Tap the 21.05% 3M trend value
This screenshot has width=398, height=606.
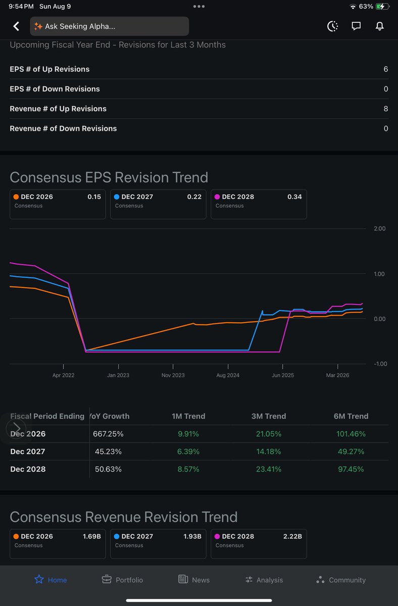click(269, 434)
